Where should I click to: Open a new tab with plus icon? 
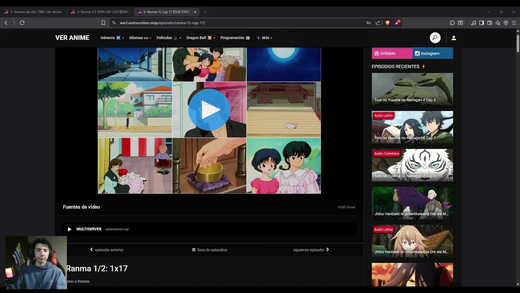pos(205,12)
